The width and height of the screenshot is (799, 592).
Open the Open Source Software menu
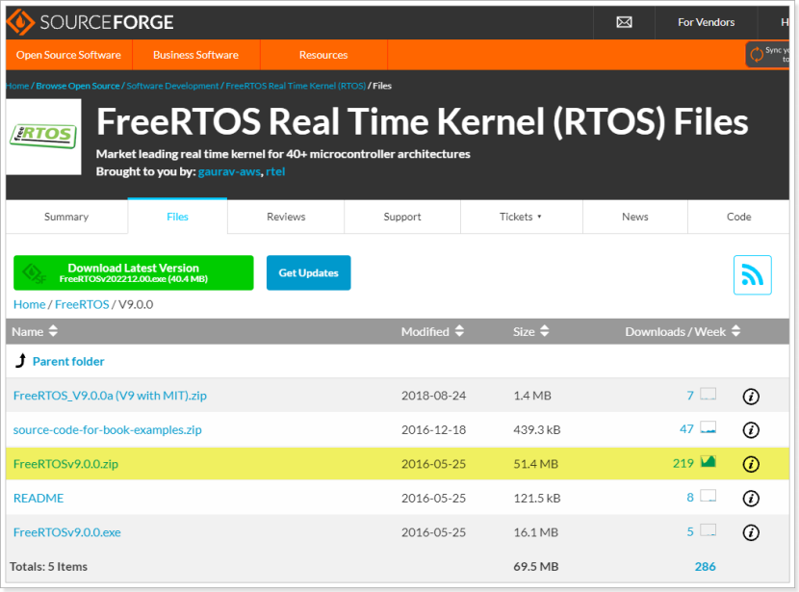[68, 55]
